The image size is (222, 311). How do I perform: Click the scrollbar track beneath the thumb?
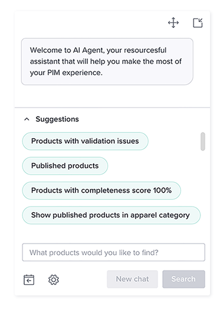(x=202, y=188)
